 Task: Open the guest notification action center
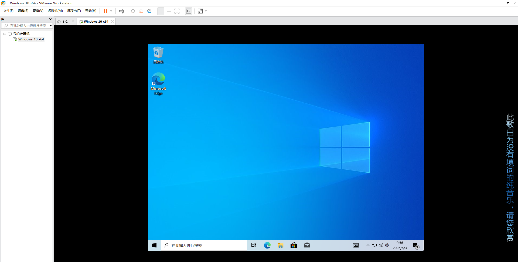click(416, 246)
